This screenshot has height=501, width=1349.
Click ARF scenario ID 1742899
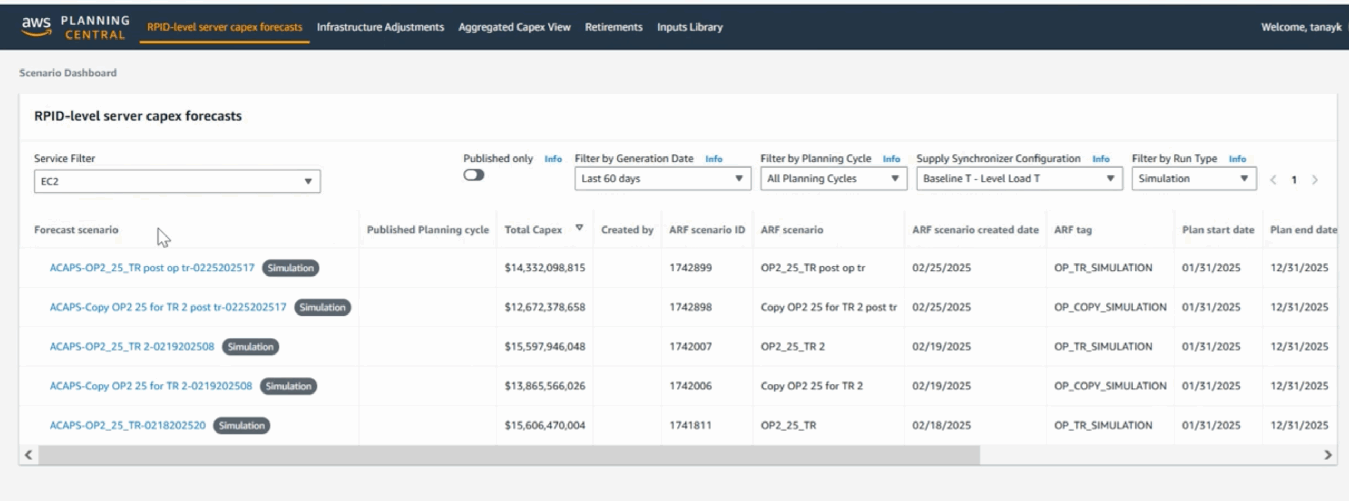pos(690,268)
